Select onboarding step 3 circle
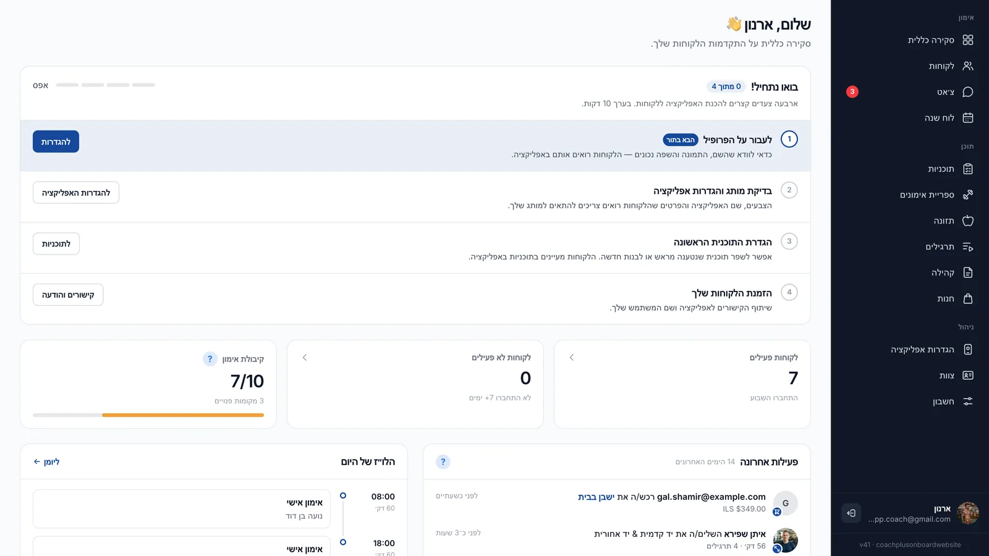Screen dimensions: 989x556 [x=789, y=242]
